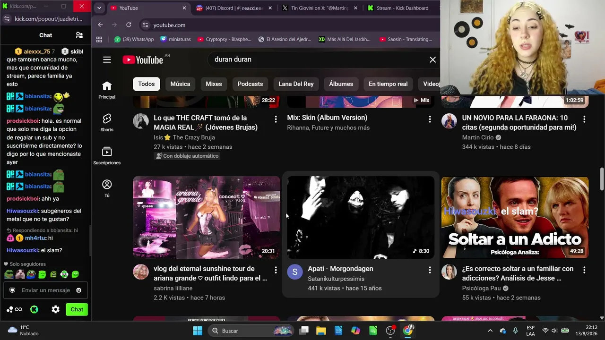Image resolution: width=605 pixels, height=340 pixels.
Task: Click the YouTube page vertical scrollbar
Action: pyautogui.click(x=602, y=179)
